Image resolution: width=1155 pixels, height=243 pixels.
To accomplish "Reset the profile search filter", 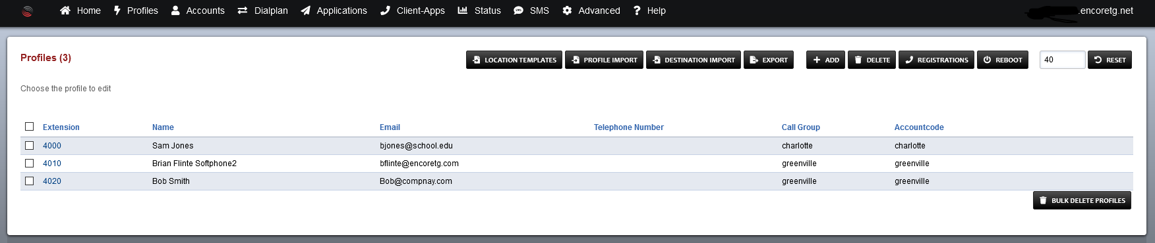I will click(1110, 60).
